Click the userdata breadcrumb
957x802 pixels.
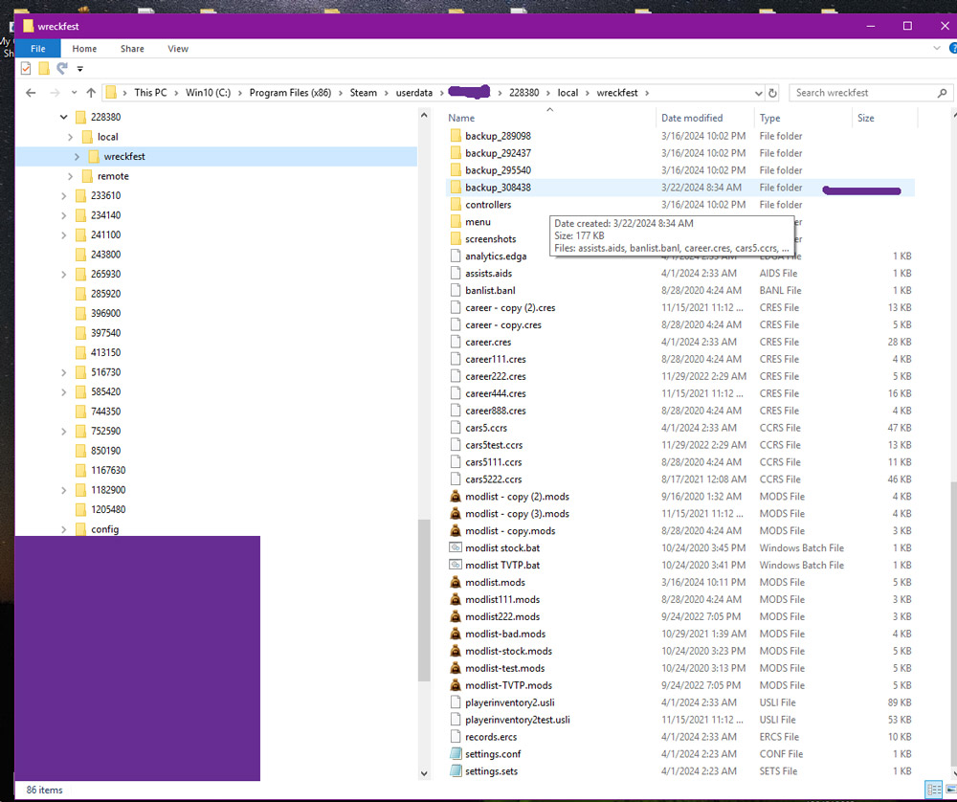[x=413, y=93]
